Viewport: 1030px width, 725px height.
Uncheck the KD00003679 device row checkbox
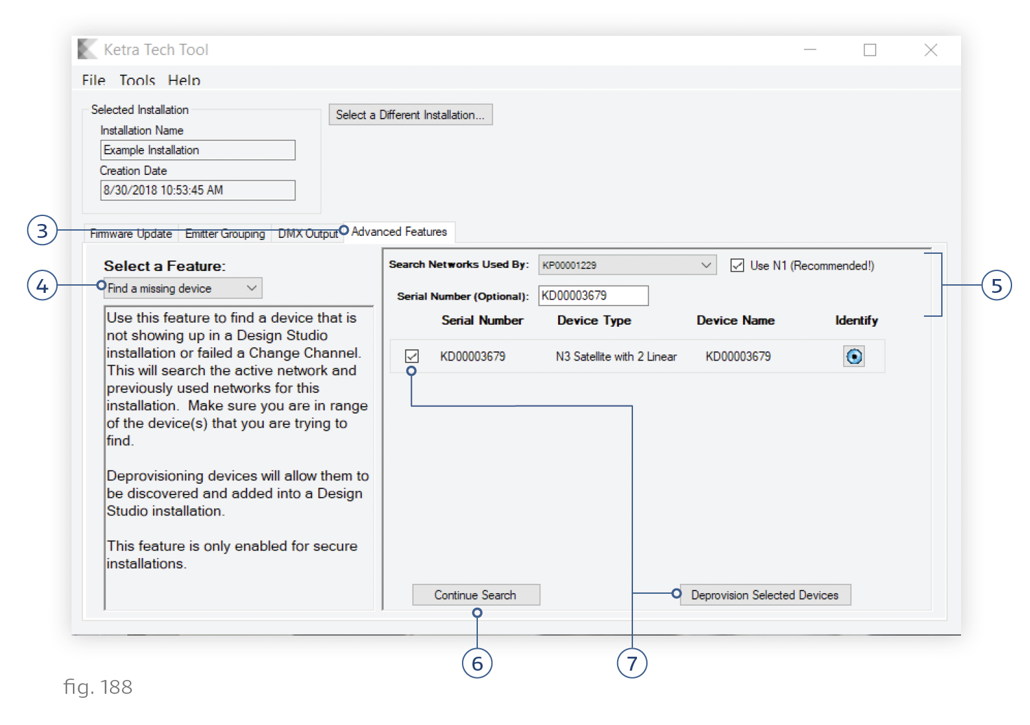tap(412, 357)
